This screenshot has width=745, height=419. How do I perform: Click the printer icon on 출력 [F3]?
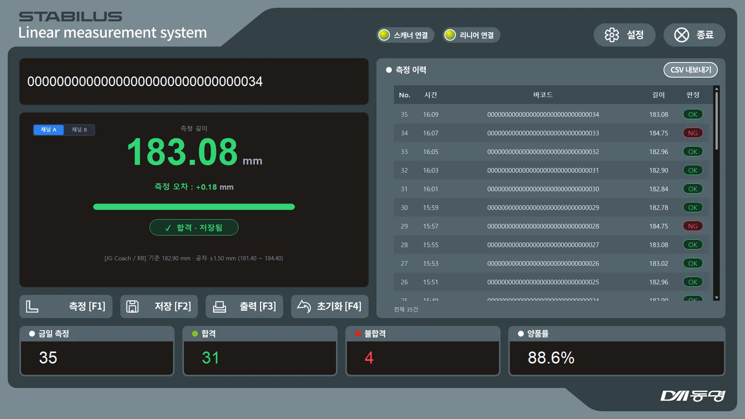pos(219,306)
